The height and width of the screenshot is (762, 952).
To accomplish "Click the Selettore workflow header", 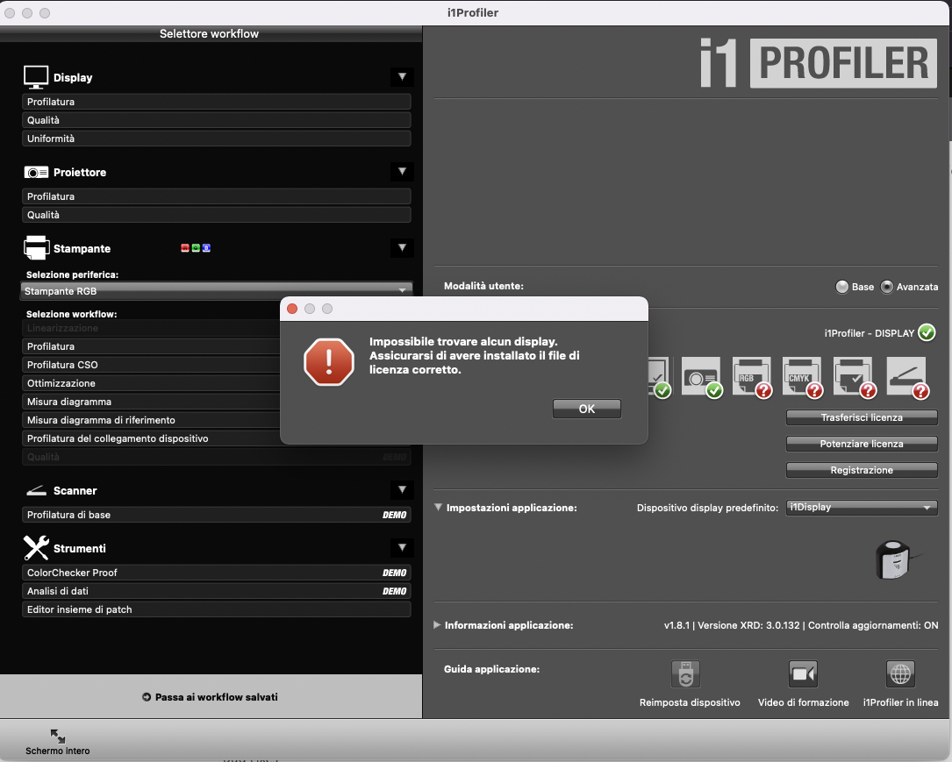I will click(209, 34).
